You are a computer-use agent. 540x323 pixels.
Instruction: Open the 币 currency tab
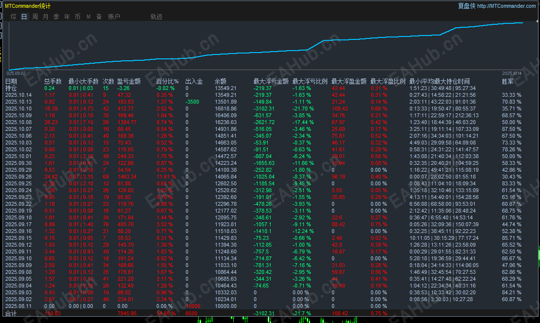click(77, 17)
